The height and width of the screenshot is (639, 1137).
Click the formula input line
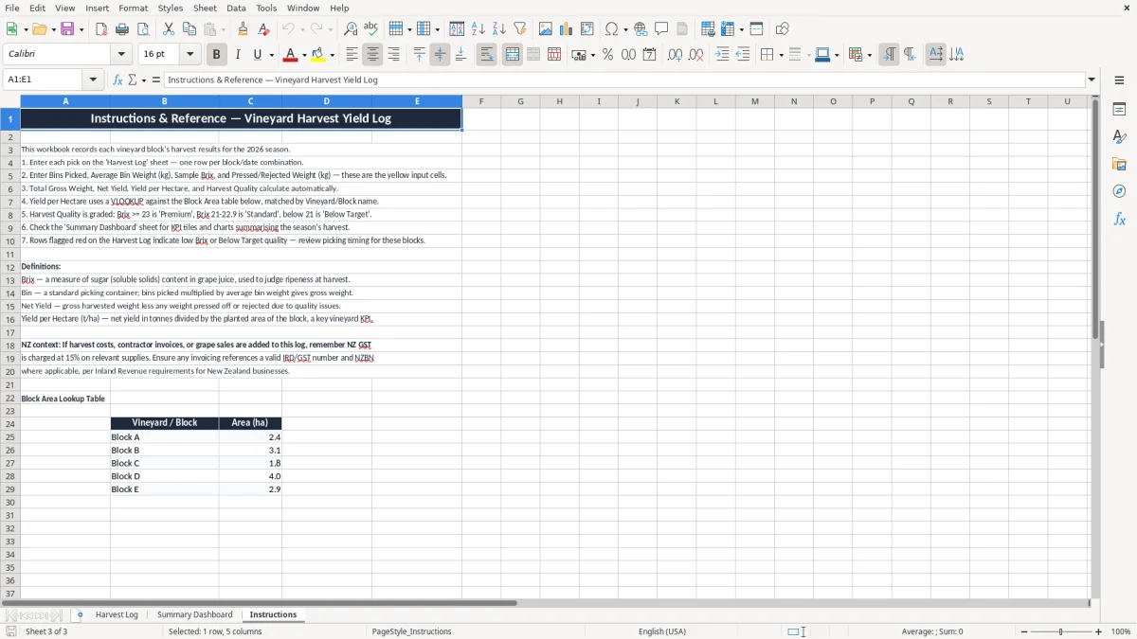point(623,80)
